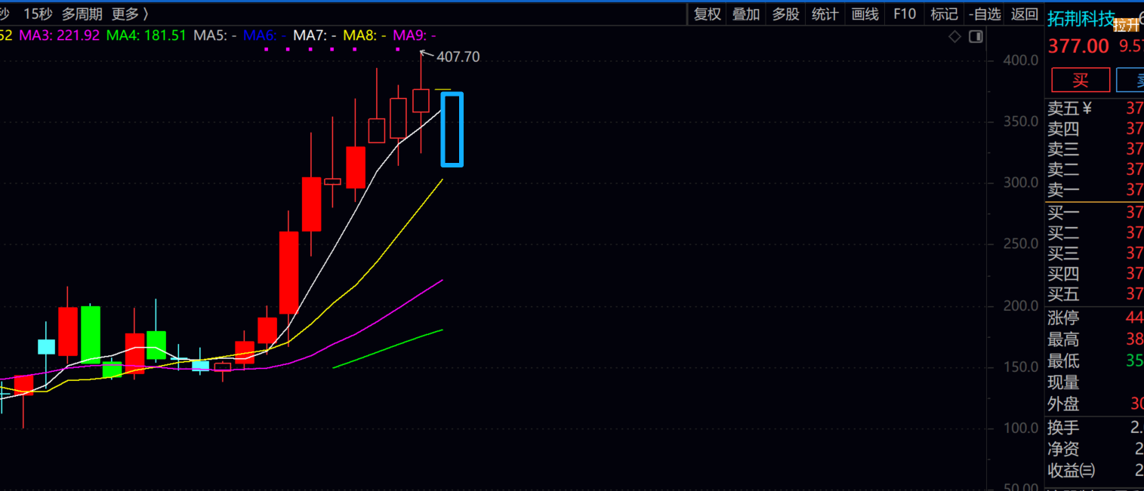Click the 407.70 high price annotation

[x=458, y=57]
